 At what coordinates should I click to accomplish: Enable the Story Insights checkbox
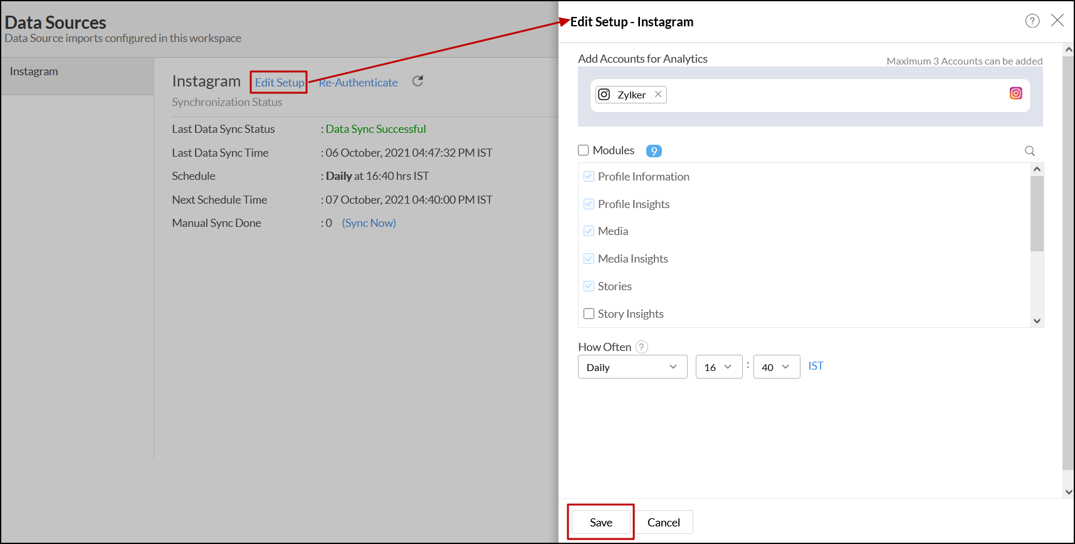point(589,314)
